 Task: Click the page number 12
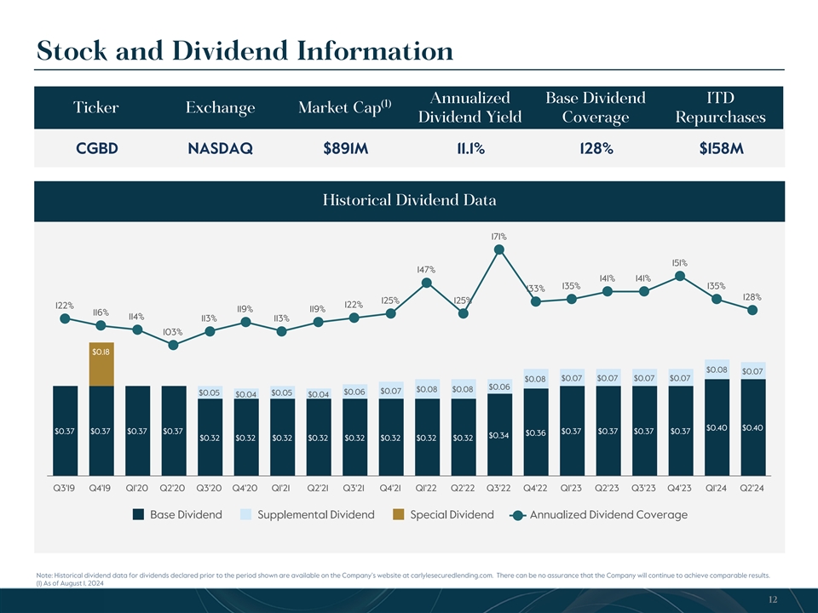pyautogui.click(x=772, y=600)
